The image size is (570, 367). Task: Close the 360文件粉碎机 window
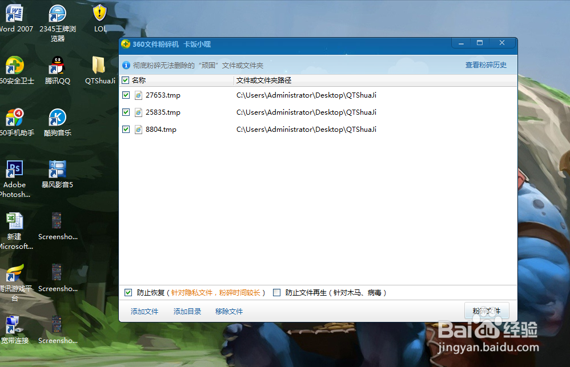click(502, 43)
